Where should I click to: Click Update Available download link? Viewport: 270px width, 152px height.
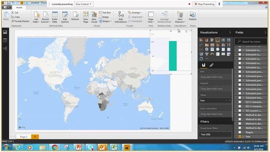[246, 141]
